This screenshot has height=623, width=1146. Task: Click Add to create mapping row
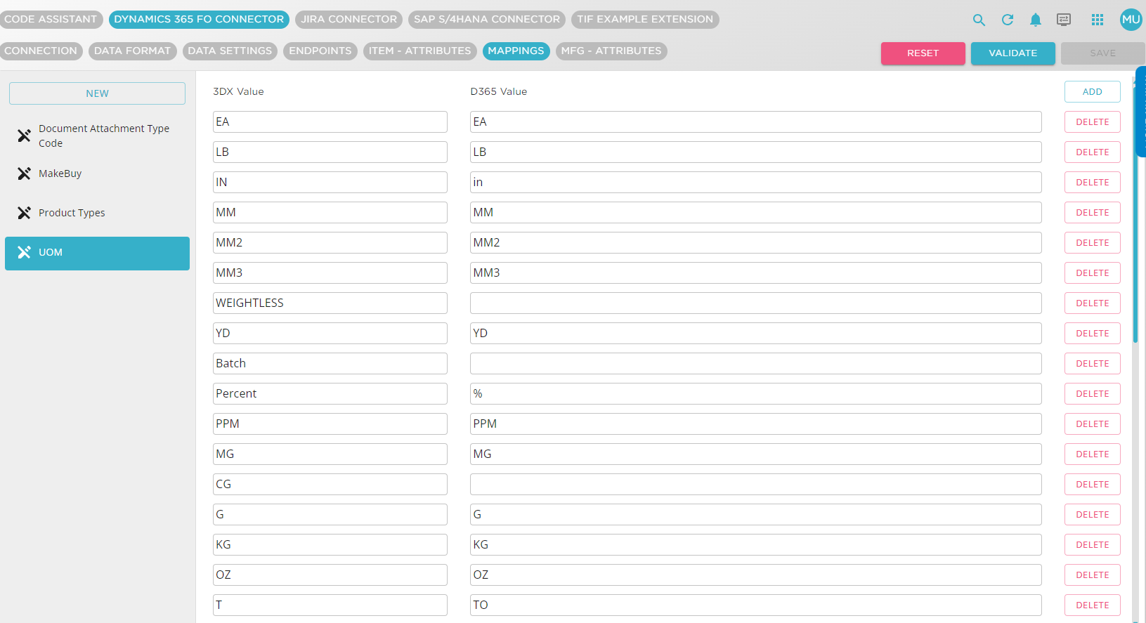(1092, 92)
